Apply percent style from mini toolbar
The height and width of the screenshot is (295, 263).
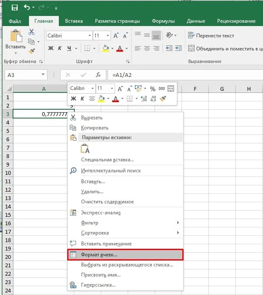(x=153, y=89)
